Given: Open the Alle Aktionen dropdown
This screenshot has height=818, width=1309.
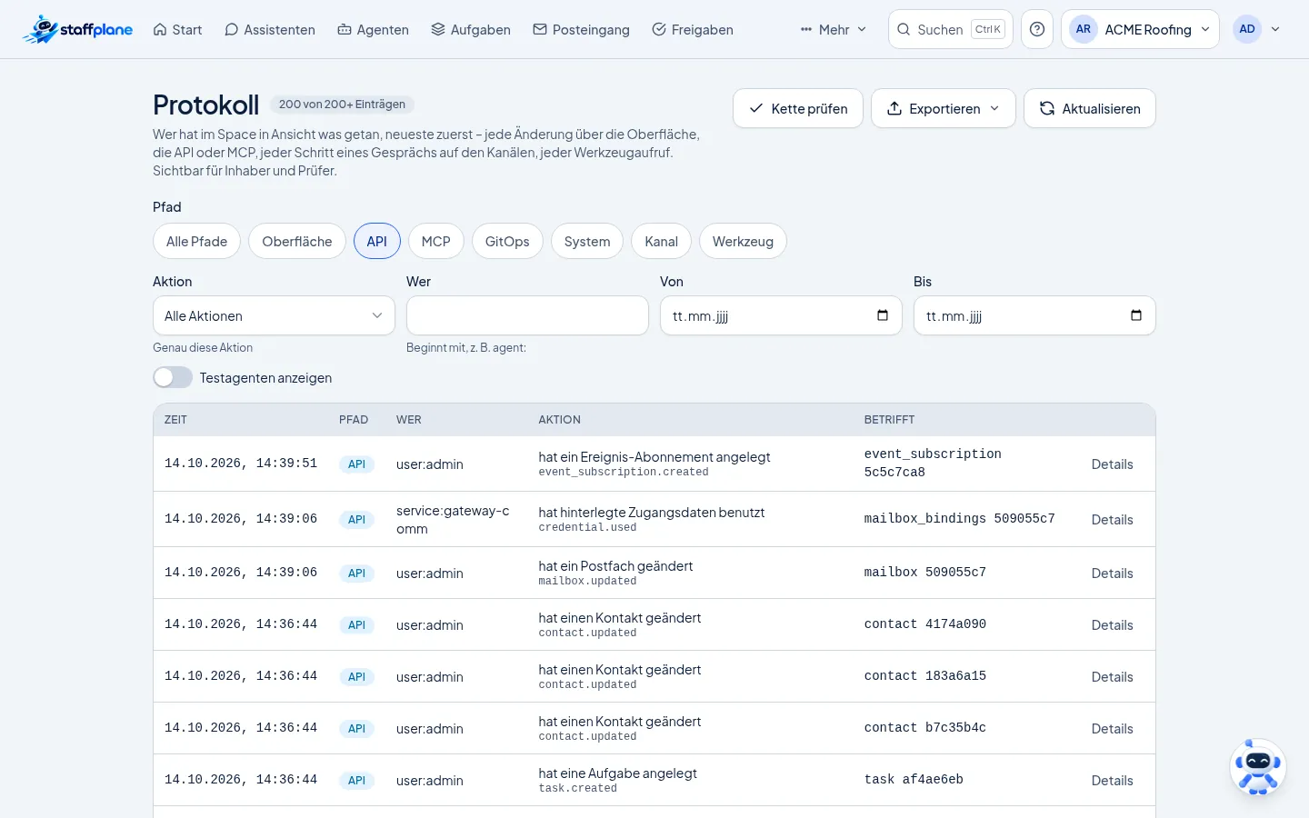Looking at the screenshot, I should (274, 315).
